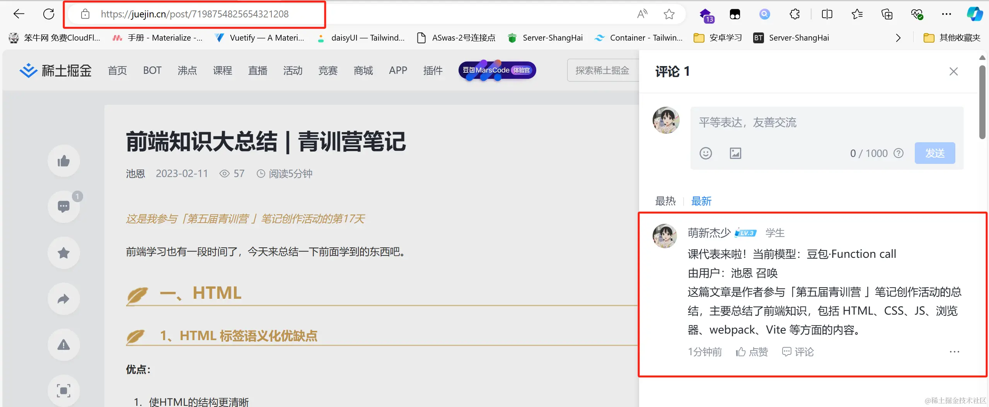Image resolution: width=989 pixels, height=407 pixels.
Task: Open the Collections toolbar icon
Action: click(887, 14)
